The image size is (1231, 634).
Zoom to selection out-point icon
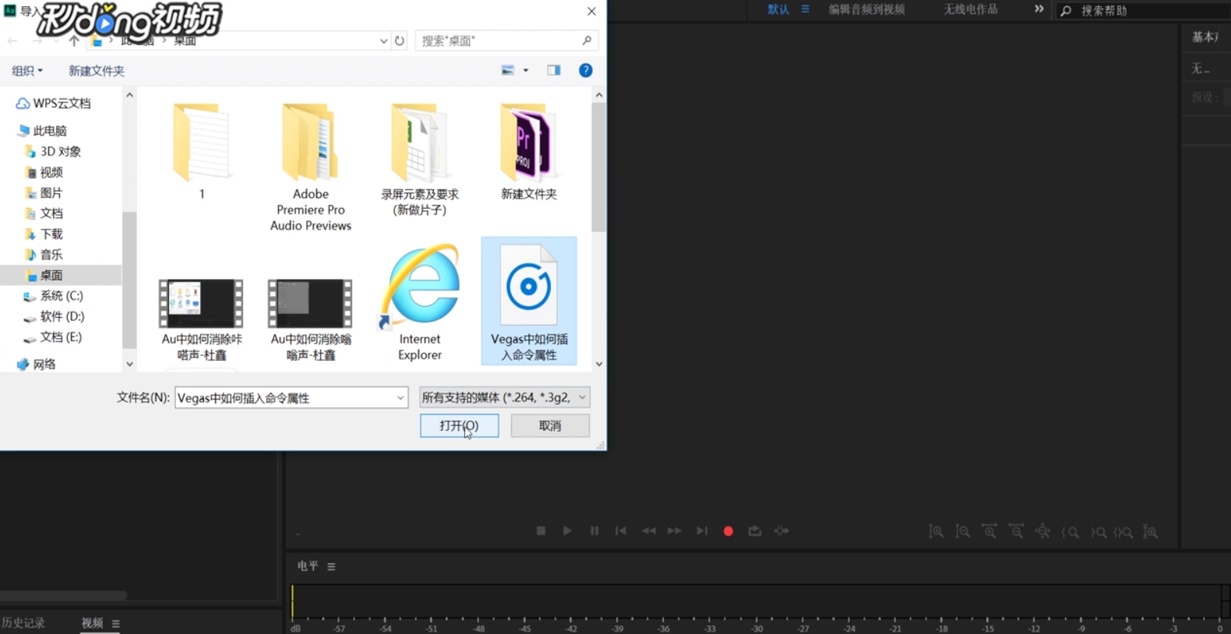[x=1098, y=533]
